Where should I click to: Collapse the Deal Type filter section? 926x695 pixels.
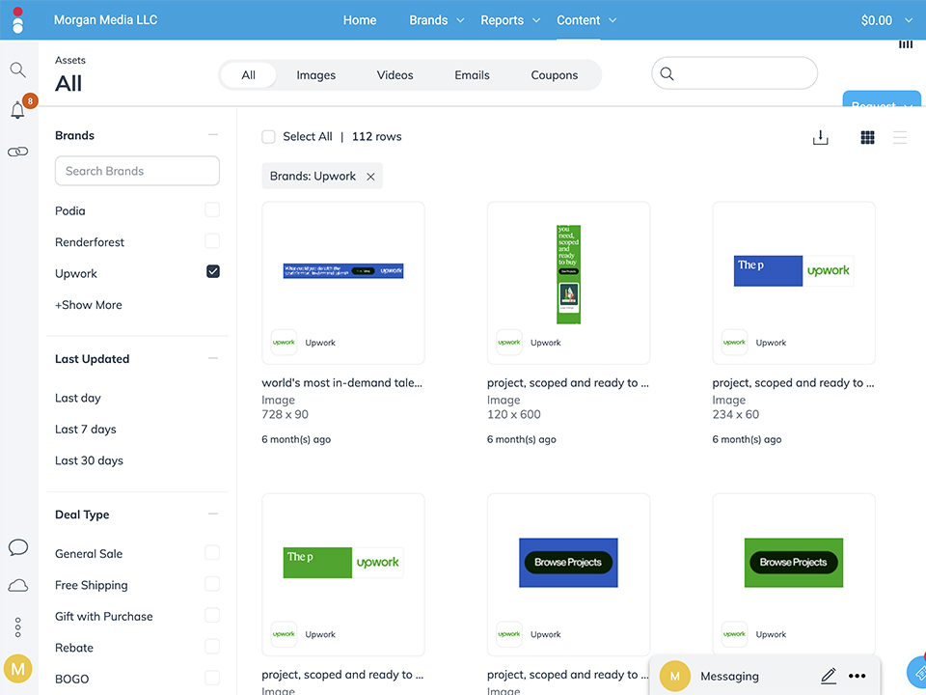point(213,514)
